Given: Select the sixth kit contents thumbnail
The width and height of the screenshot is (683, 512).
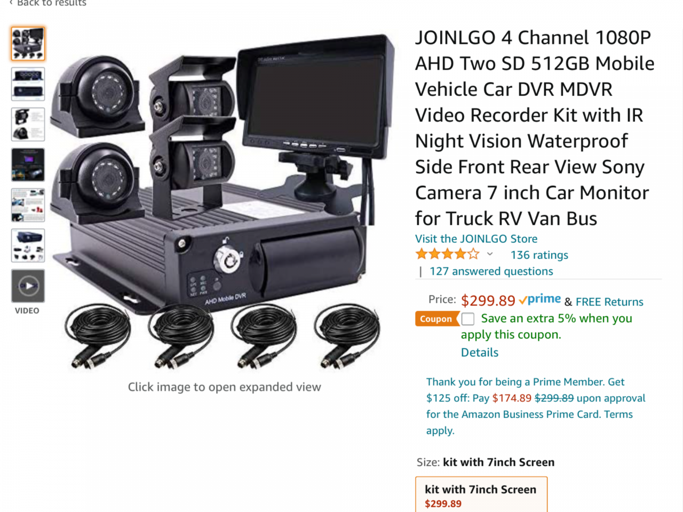Looking at the screenshot, I should tap(28, 245).
